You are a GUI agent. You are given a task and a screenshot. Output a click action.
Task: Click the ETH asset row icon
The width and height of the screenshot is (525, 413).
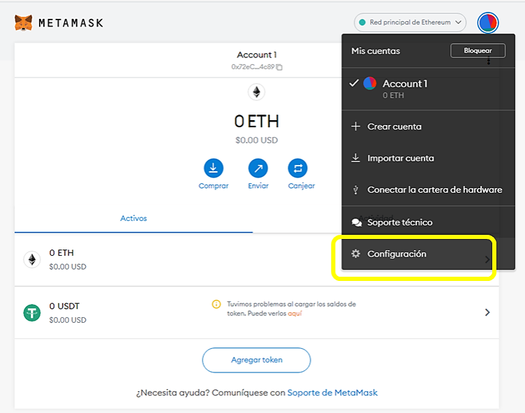(32, 259)
